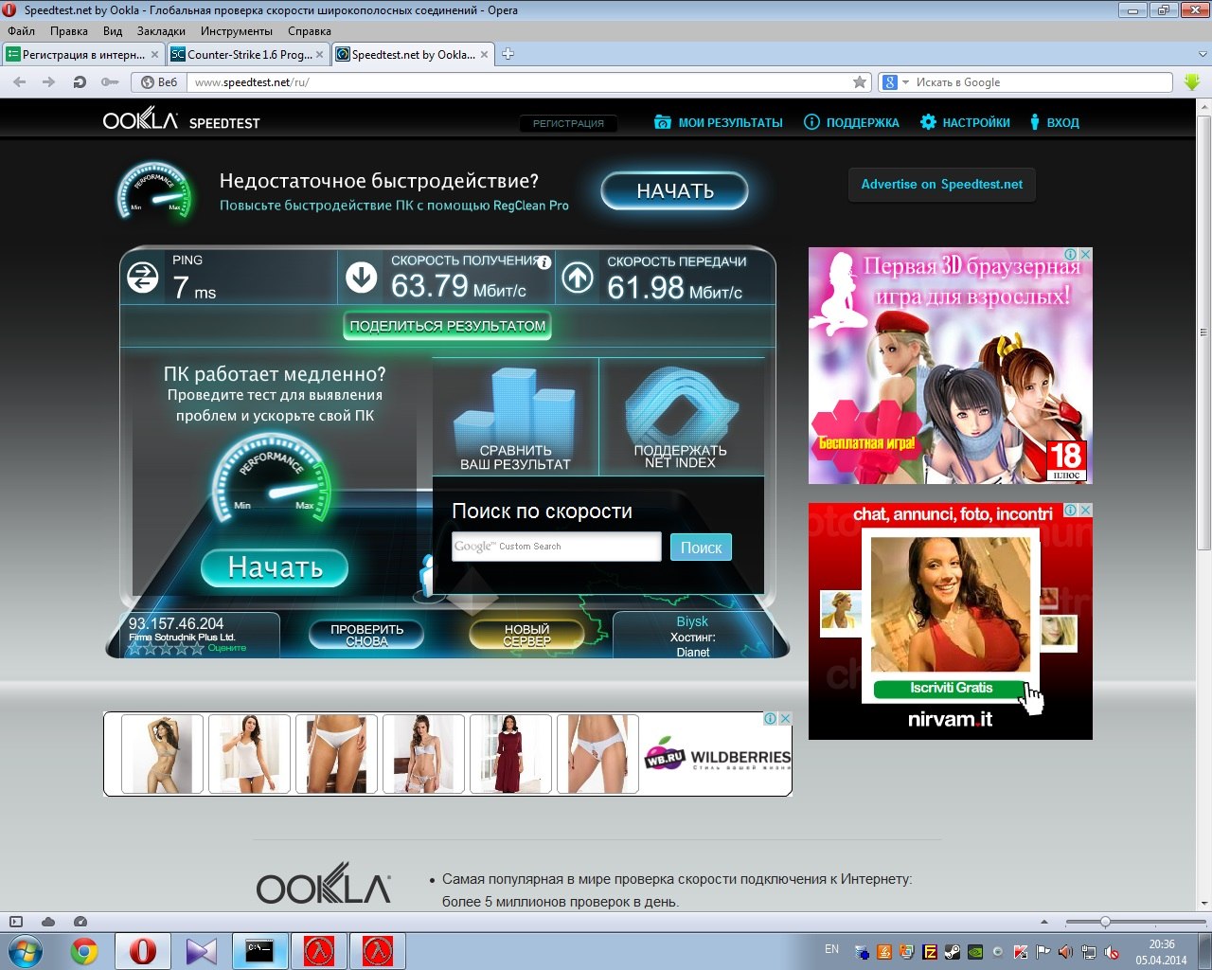Click the volume speaker tray icon
1212x970 pixels.
[x=1066, y=952]
